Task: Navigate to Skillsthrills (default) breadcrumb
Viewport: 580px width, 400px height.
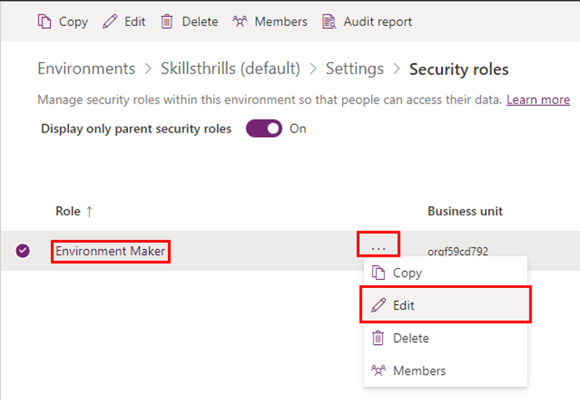Action: [230, 69]
